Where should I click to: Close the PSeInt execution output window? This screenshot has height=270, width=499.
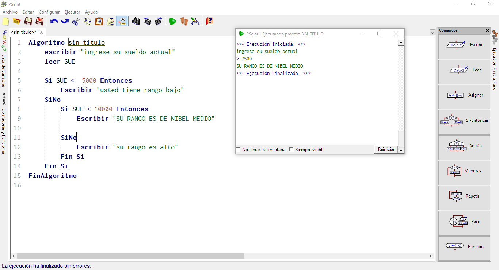point(396,34)
